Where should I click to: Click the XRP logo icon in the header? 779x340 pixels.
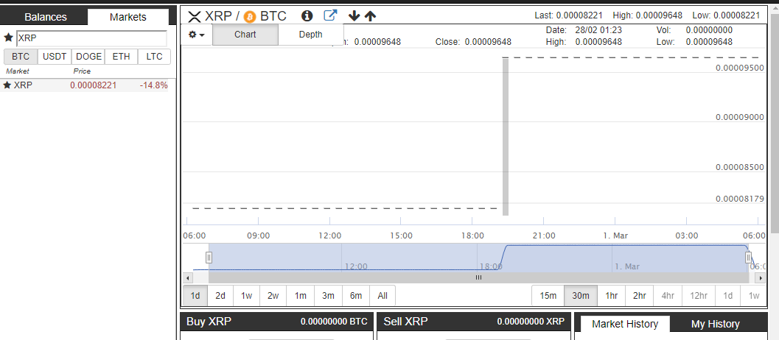195,16
